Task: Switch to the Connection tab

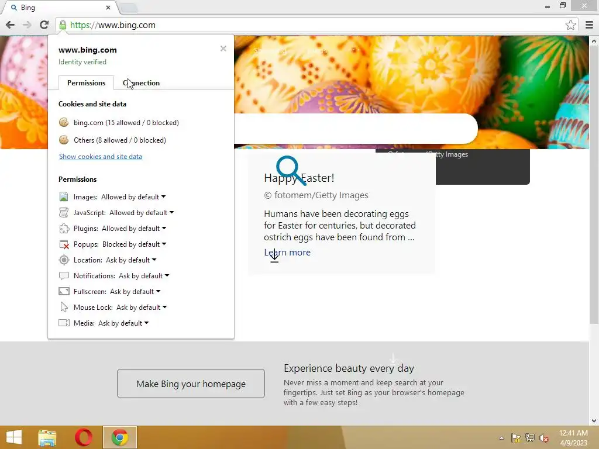Action: [x=141, y=83]
